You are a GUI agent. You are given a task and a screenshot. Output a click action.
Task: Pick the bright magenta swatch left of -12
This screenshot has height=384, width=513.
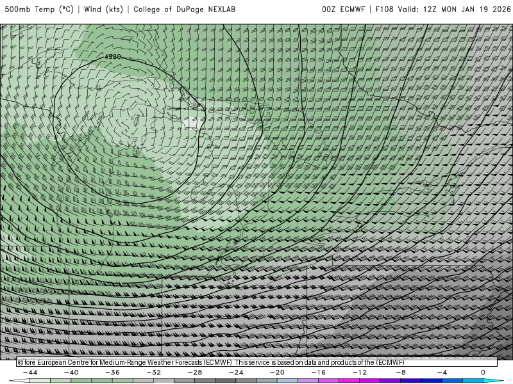pos(349,381)
